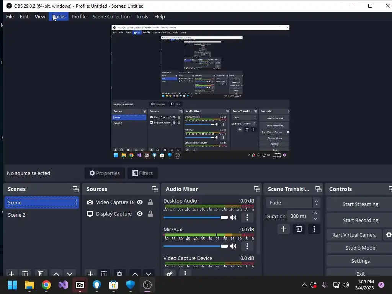Open source properties gear in Sources toolbar
Screen dimensions: 392x294
coord(119,273)
